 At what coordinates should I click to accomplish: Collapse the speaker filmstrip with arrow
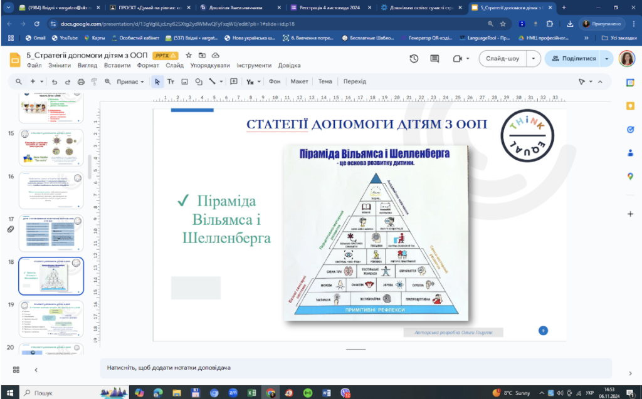(36, 370)
